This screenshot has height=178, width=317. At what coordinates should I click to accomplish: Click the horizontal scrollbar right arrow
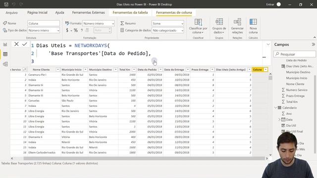click(267, 158)
